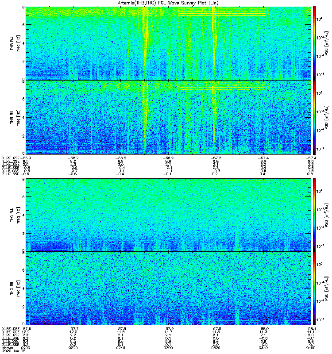Click the THB B-perpendicular spectrogram panel
332x354 pixels.
coord(168,43)
